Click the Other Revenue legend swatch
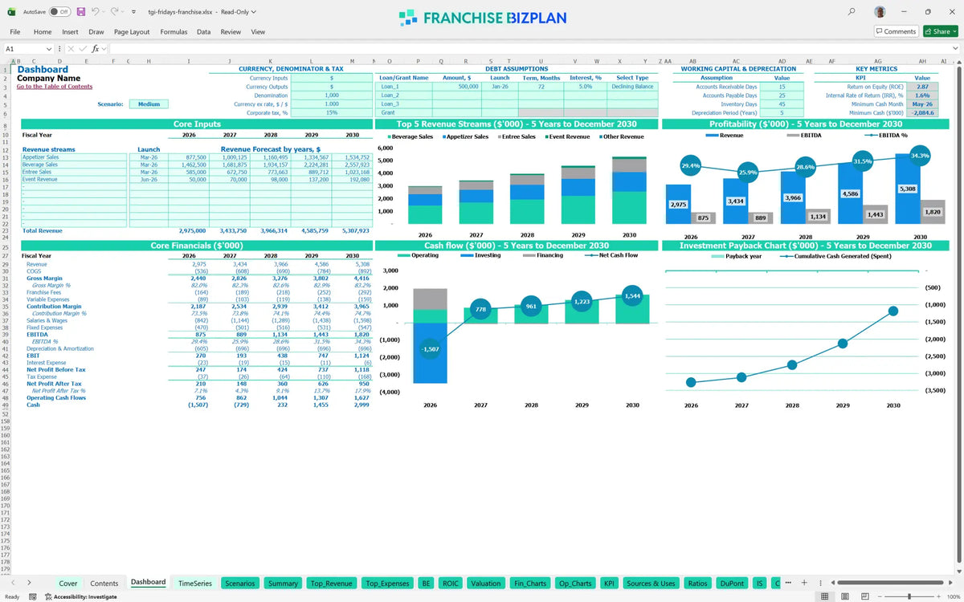This screenshot has height=602, width=964. (602, 137)
